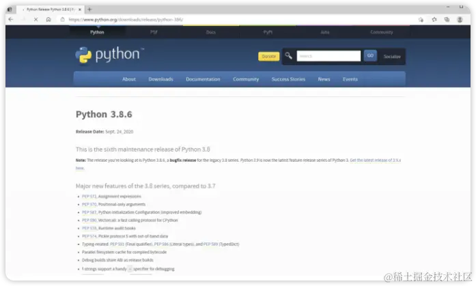The height and width of the screenshot is (286, 476).
Task: Open the PEP 570 link
Action: point(89,204)
